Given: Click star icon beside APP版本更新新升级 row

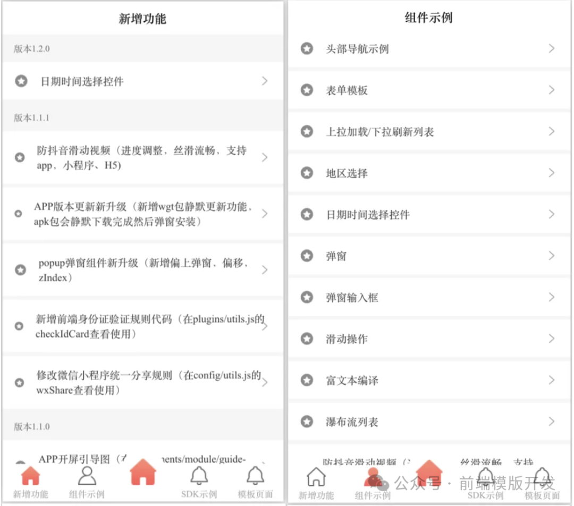Looking at the screenshot, I should tap(18, 214).
